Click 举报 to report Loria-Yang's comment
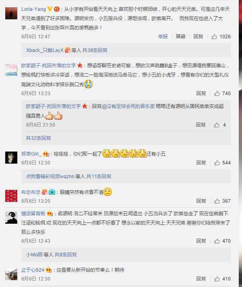Screen dimensions: 242x287 [x=163, y=37]
